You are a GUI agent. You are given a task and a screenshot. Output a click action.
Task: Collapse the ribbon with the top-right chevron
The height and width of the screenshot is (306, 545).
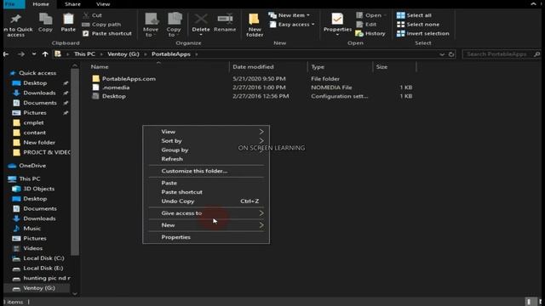coord(534,4)
